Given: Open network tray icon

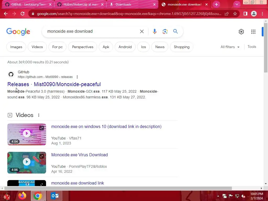Looking at the screenshot, I should pyautogui.click(x=237, y=196).
